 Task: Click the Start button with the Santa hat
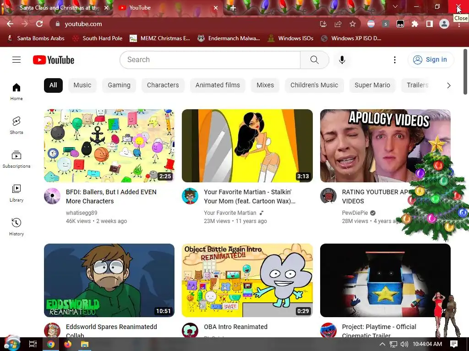(11, 344)
